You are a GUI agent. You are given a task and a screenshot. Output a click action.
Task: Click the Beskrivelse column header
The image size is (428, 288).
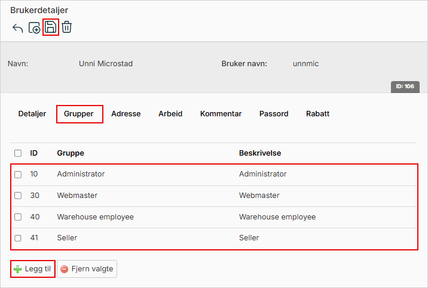coord(260,153)
